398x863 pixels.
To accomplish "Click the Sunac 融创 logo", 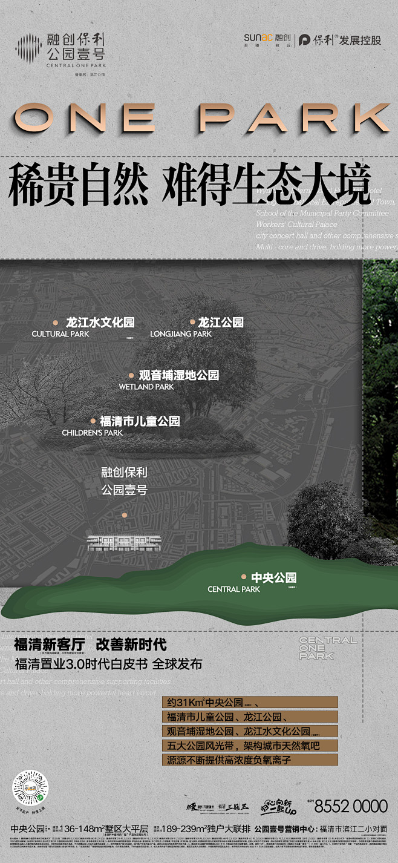I will [x=267, y=40].
